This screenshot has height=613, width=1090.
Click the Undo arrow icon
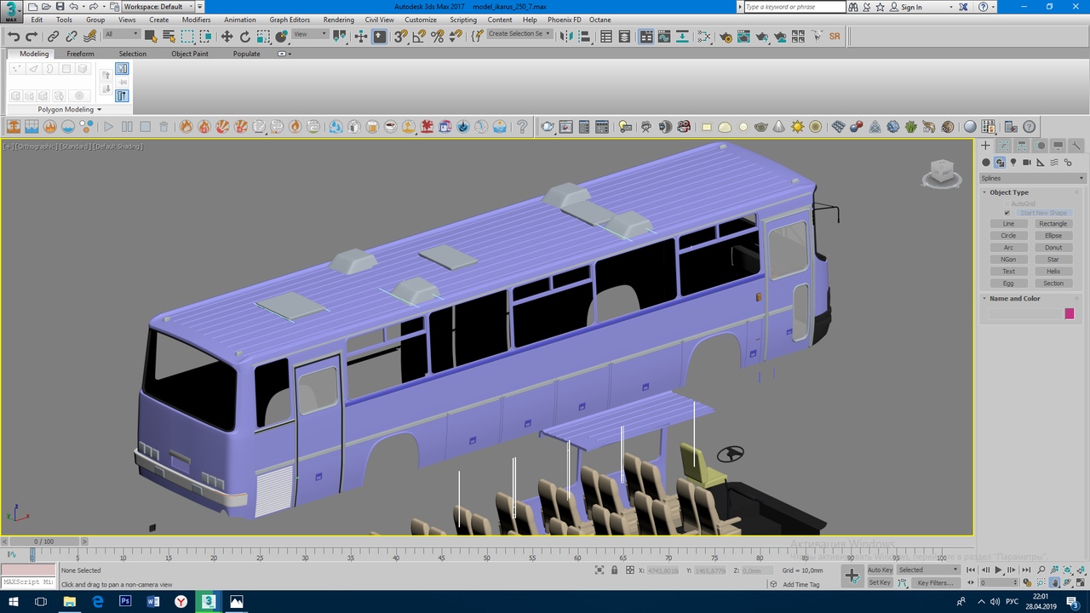(14, 37)
